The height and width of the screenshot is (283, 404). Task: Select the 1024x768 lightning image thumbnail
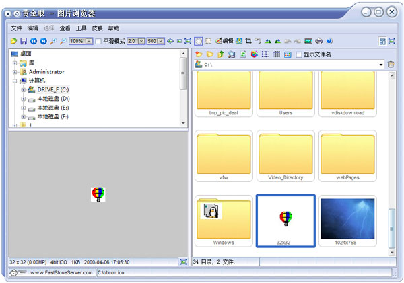pos(347,221)
